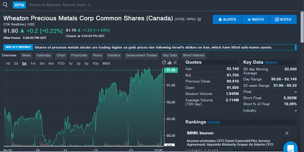Open Key Data (more) link
Screen dimensions: 304x152
click(x=271, y=62)
